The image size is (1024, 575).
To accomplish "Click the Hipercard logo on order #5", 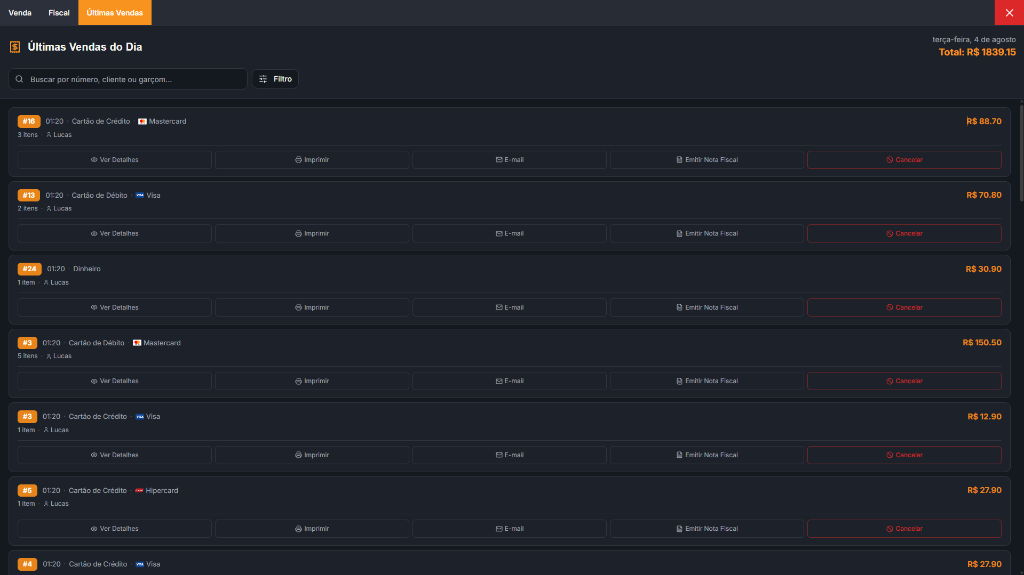I will (x=139, y=490).
